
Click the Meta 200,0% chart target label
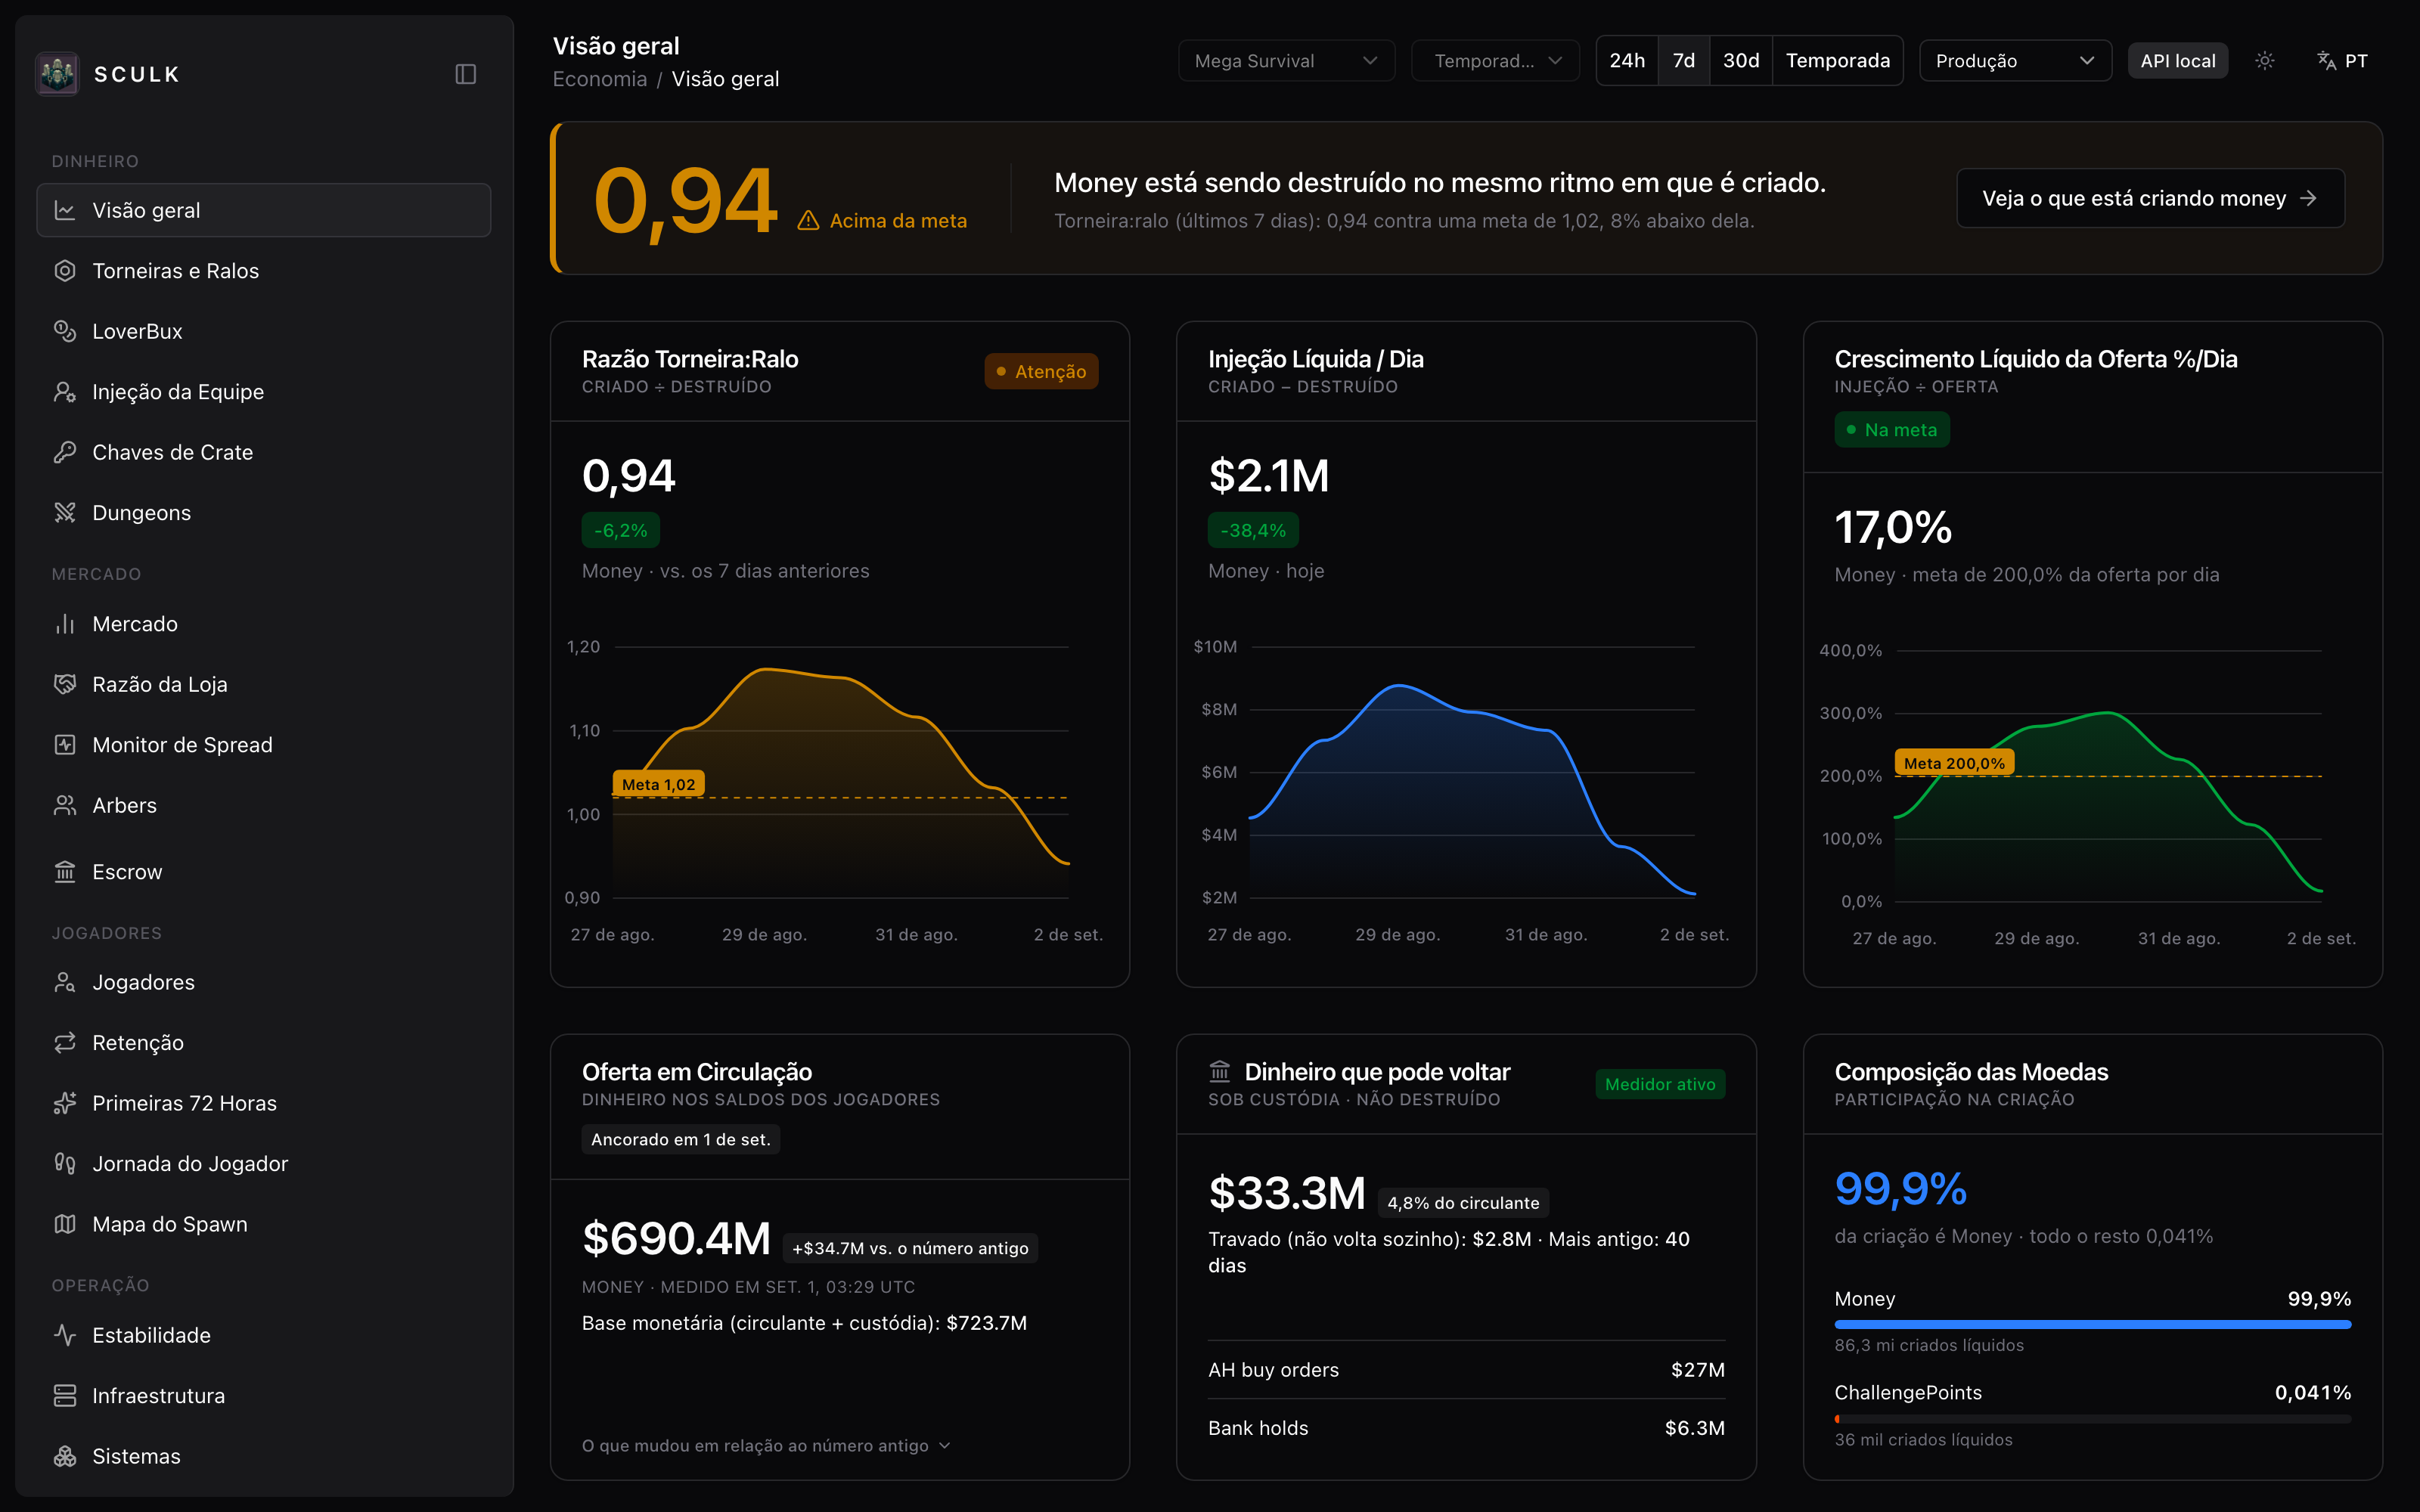coord(1955,763)
